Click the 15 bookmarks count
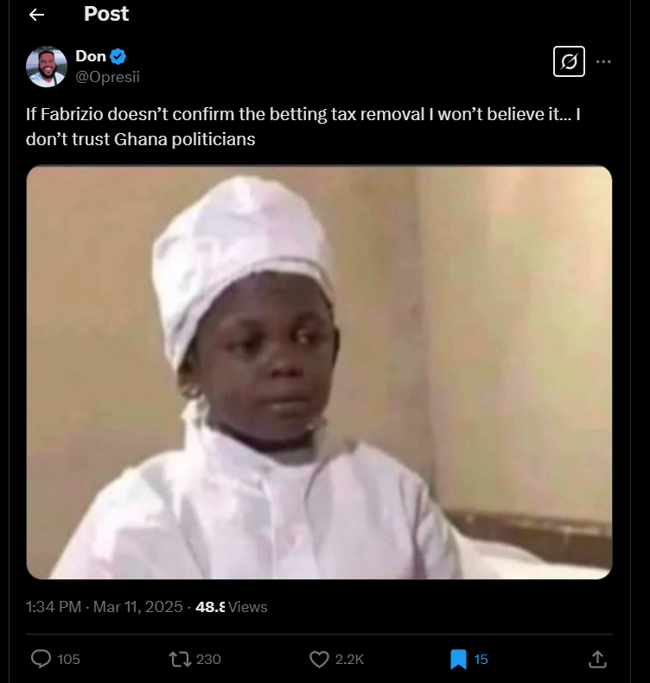Image resolution: width=650 pixels, height=683 pixels. (x=481, y=660)
